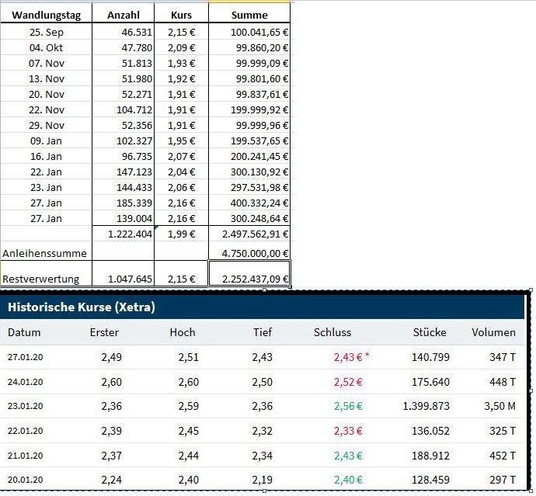Click the Schluss column heading
This screenshot has height=496, width=536.
pyautogui.click(x=332, y=332)
